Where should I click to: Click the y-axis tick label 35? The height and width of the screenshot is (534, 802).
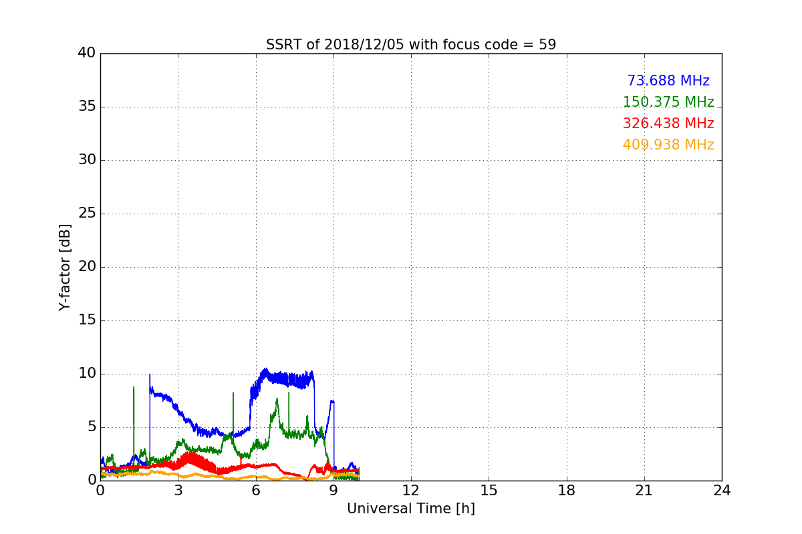pos(87,107)
